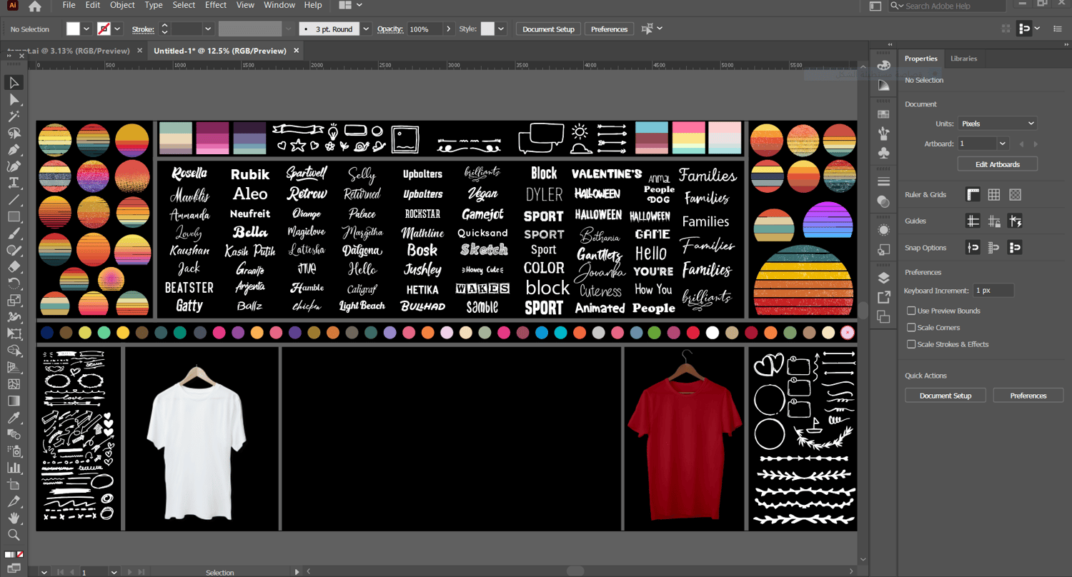
Task: Close the Untitled-1 document tab
Action: coord(296,51)
